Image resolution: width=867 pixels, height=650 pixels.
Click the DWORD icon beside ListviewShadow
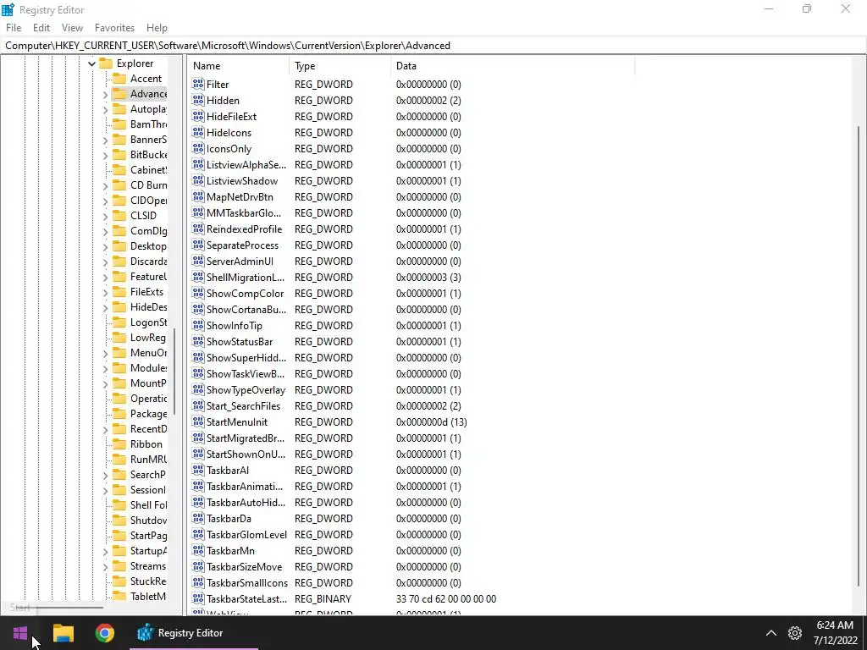point(198,181)
